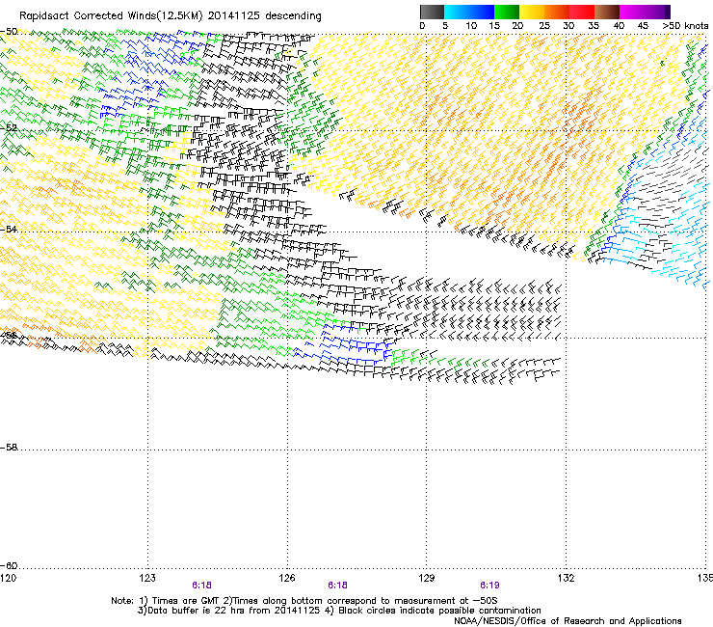This screenshot has height=627, width=713.
Task: Click the note line '3)Data buffer is 22 hrs'
Action: (x=339, y=611)
